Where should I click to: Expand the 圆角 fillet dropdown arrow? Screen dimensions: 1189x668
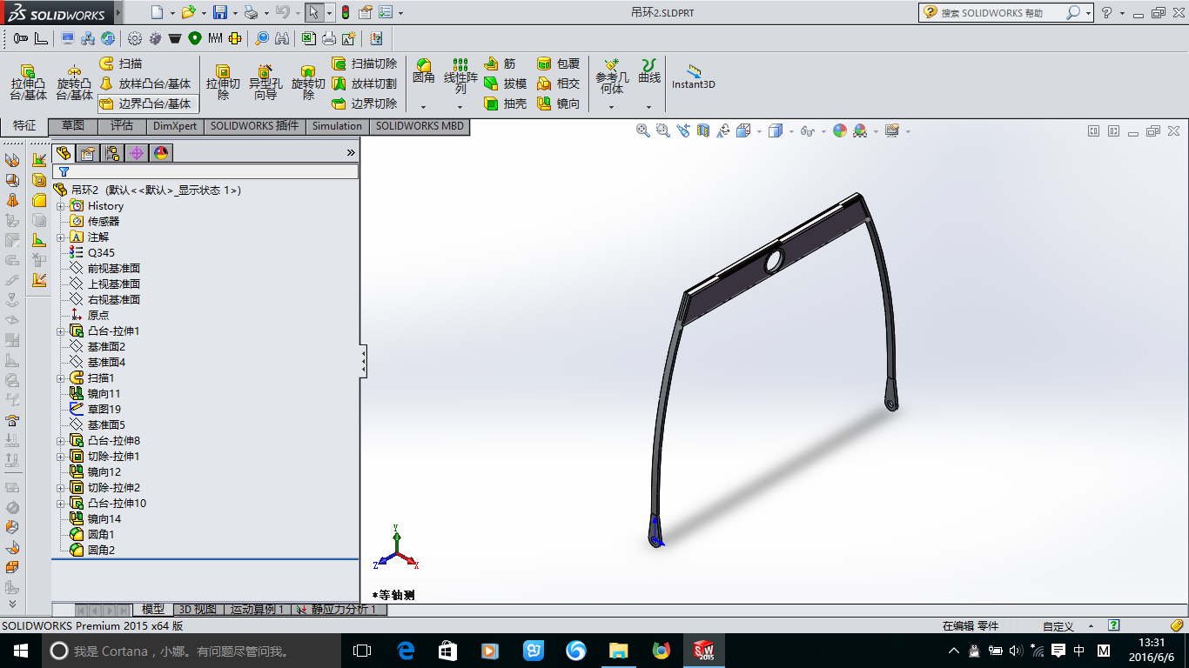(x=424, y=107)
